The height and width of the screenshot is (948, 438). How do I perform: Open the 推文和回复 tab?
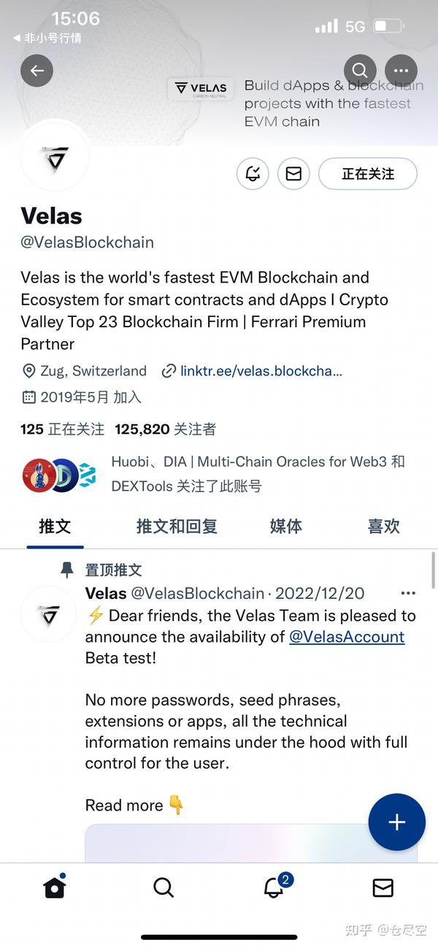[x=176, y=526]
